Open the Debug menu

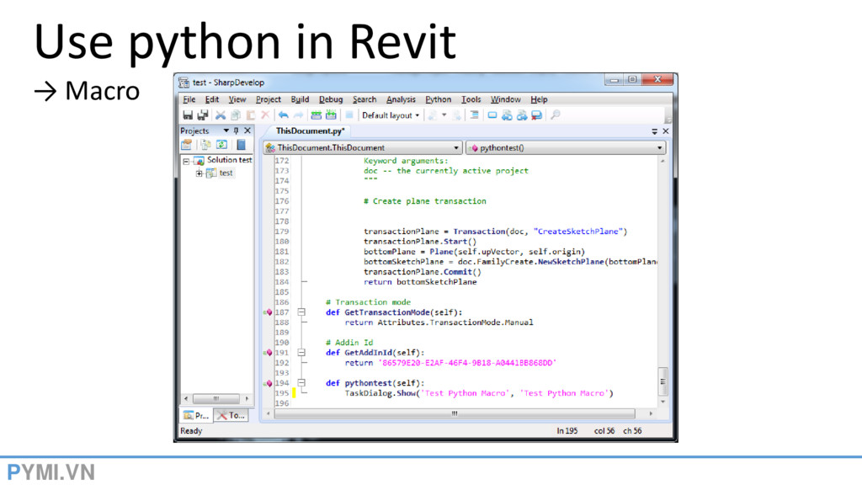[330, 99]
